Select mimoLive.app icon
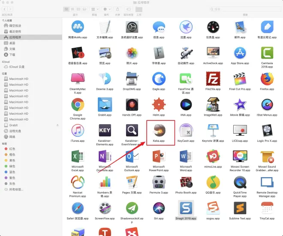283x236 pixels. pos(213,156)
